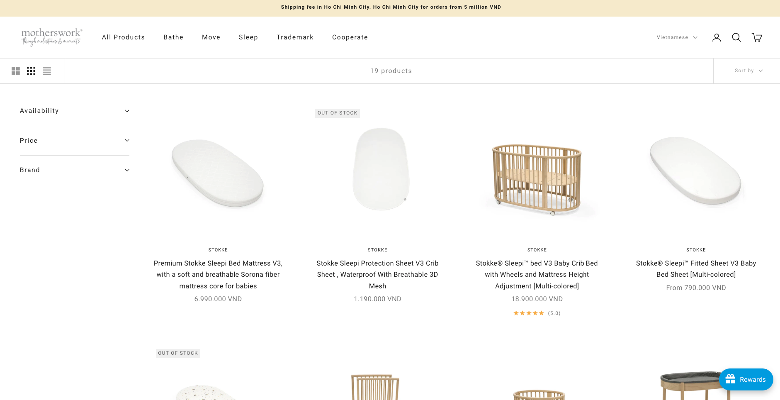Viewport: 780px width, 400px height.
Task: Open the Sleep menu item
Action: tap(248, 37)
